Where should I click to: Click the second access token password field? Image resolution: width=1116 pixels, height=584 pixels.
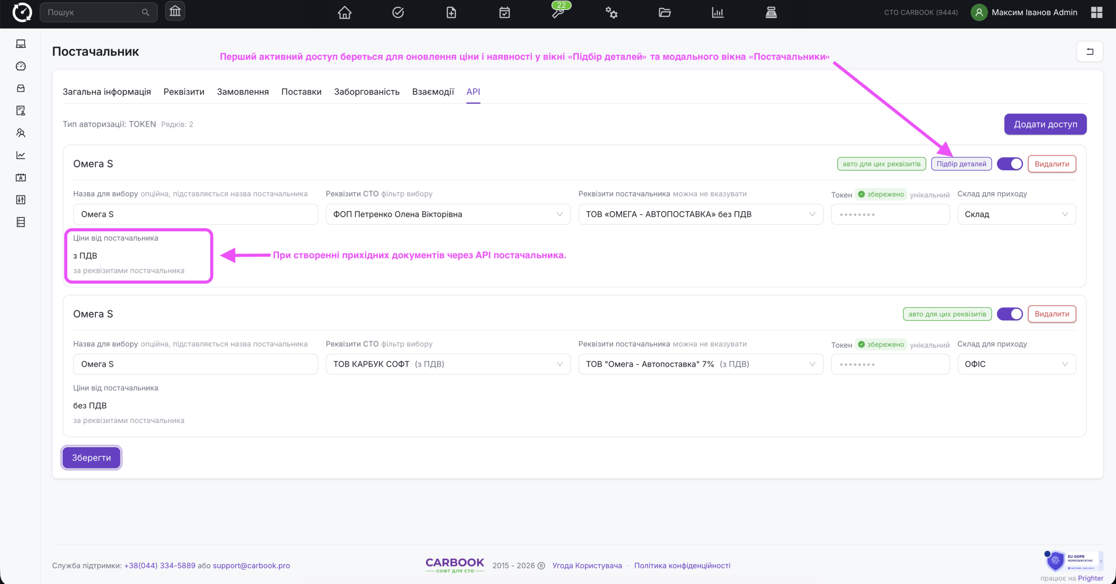pyautogui.click(x=890, y=364)
